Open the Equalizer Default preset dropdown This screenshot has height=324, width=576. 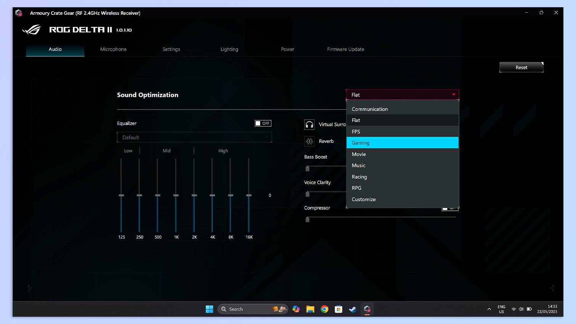[194, 137]
